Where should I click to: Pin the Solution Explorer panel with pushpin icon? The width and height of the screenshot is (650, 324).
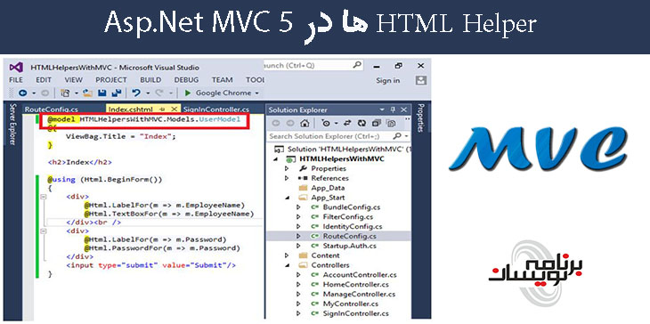(x=393, y=109)
